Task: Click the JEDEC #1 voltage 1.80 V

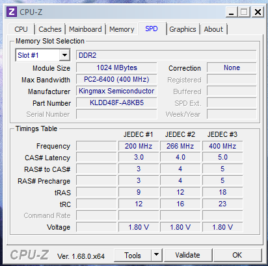Action: click(139, 227)
